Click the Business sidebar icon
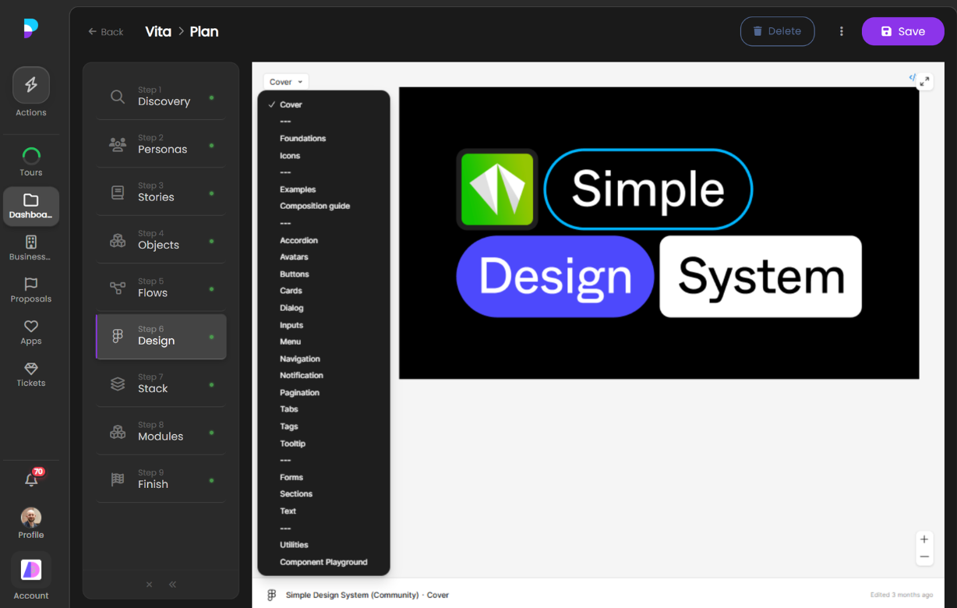This screenshot has width=957, height=608. [x=30, y=246]
